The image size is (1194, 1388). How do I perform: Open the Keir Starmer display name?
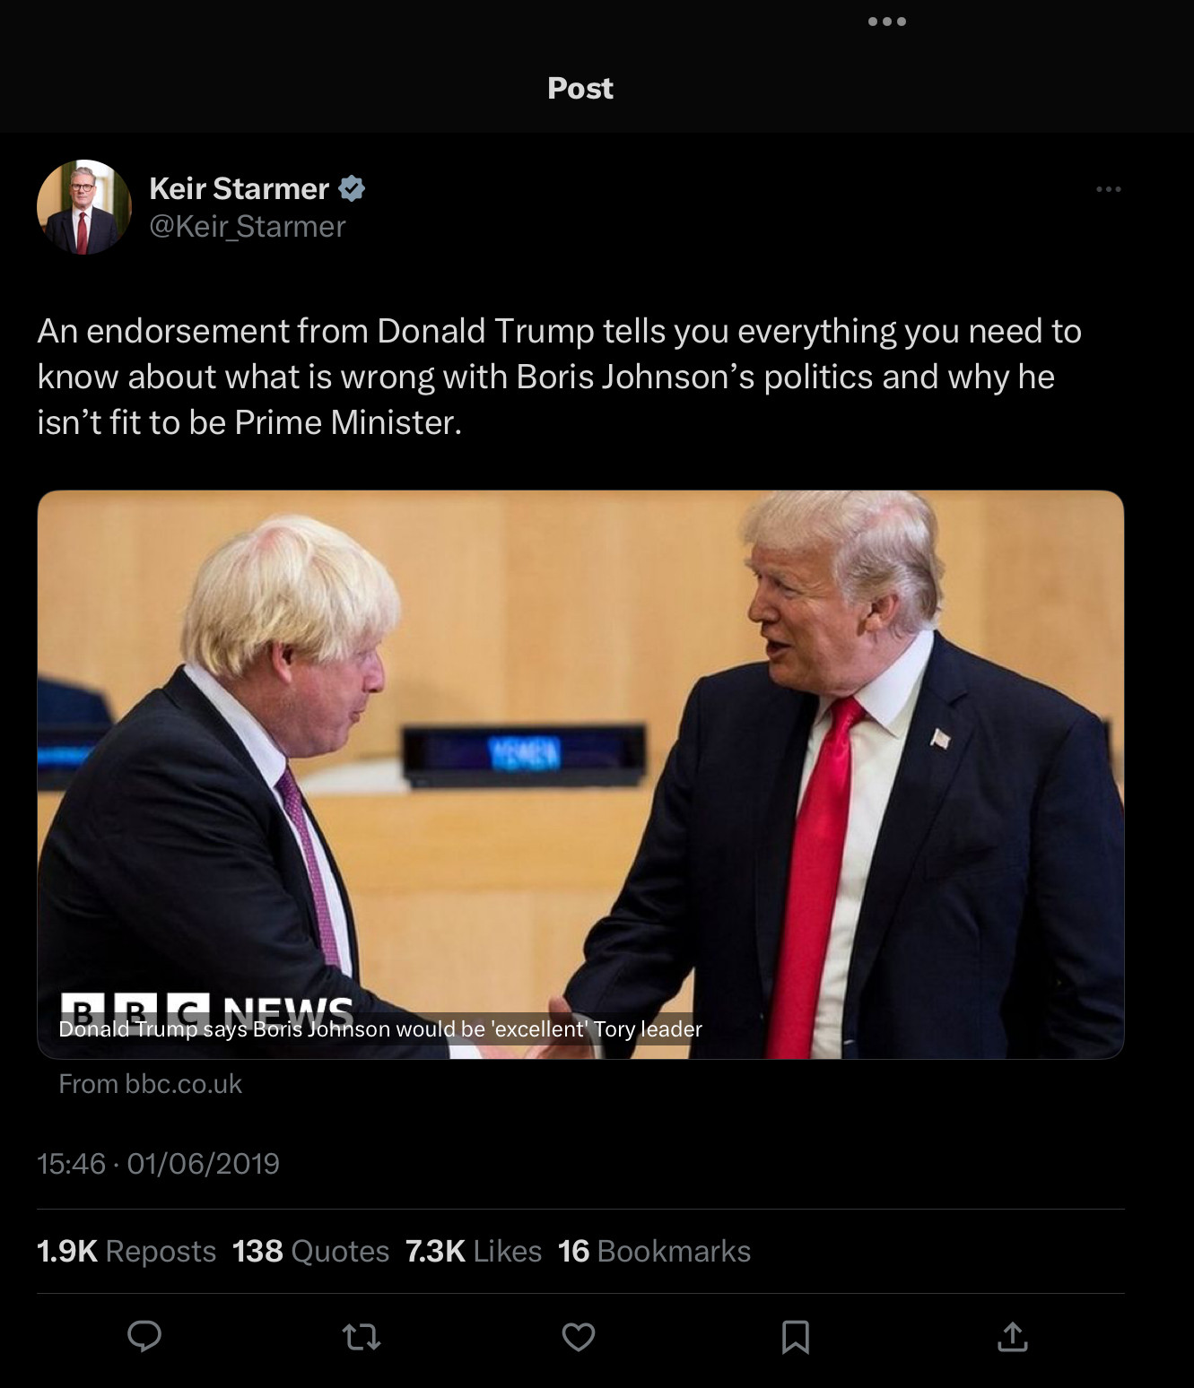point(239,188)
